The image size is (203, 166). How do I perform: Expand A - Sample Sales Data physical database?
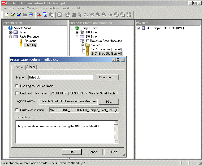click(139, 28)
